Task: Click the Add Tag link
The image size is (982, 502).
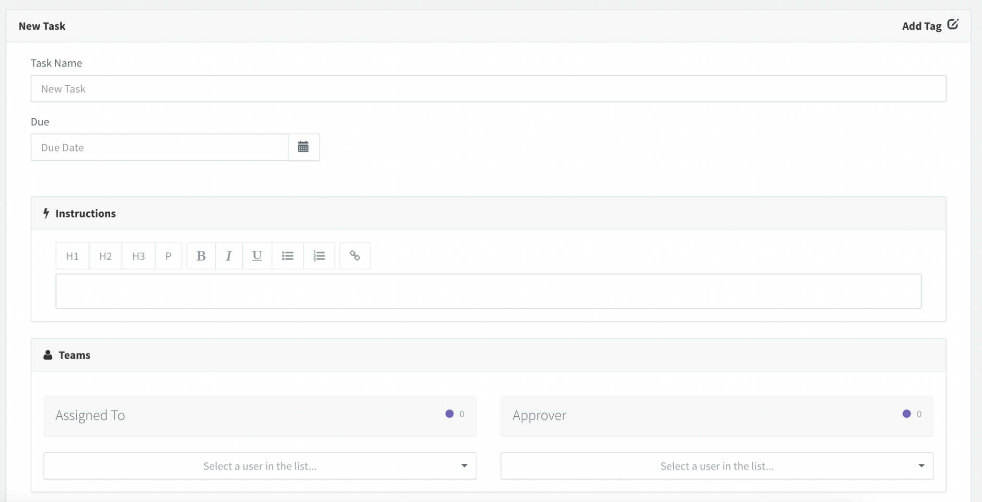Action: click(x=921, y=26)
